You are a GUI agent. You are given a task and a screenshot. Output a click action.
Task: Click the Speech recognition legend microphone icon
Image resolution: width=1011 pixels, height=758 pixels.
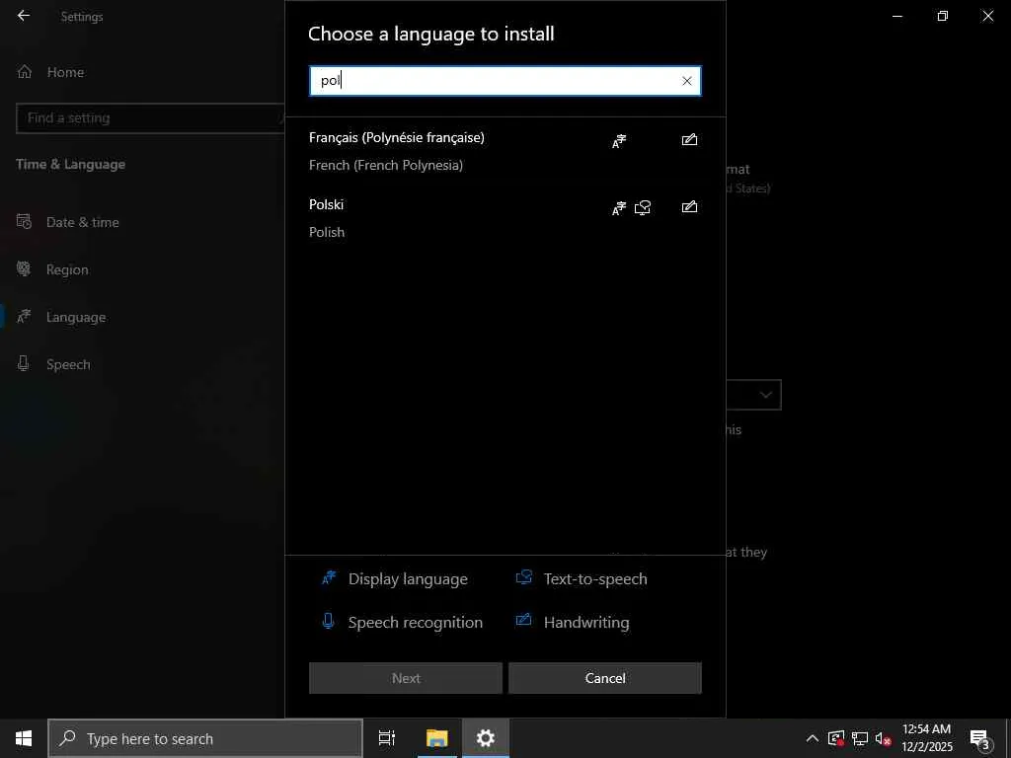328,622
